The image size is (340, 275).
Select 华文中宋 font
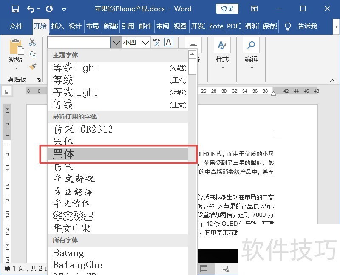118,228
